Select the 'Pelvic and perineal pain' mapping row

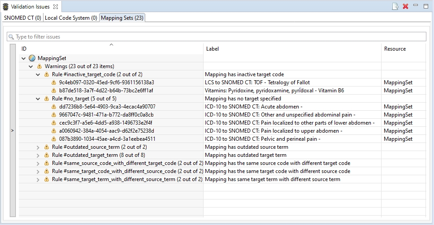262,139
